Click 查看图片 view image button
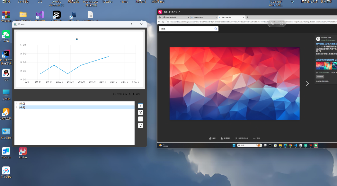This screenshot has width=337, height=186. point(225,138)
